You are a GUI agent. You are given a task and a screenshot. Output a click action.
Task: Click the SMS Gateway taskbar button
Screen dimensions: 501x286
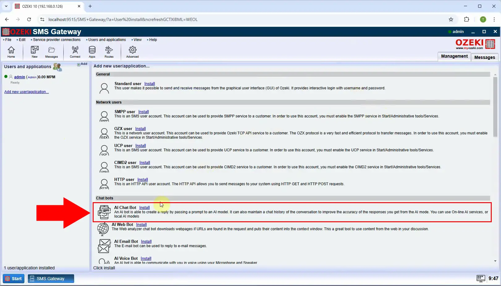point(51,279)
